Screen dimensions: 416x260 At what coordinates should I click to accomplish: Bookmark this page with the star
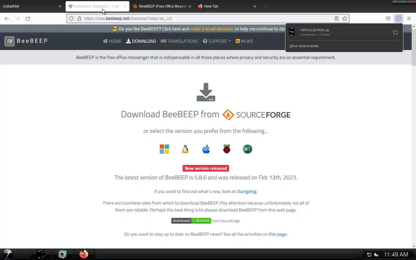[345, 18]
